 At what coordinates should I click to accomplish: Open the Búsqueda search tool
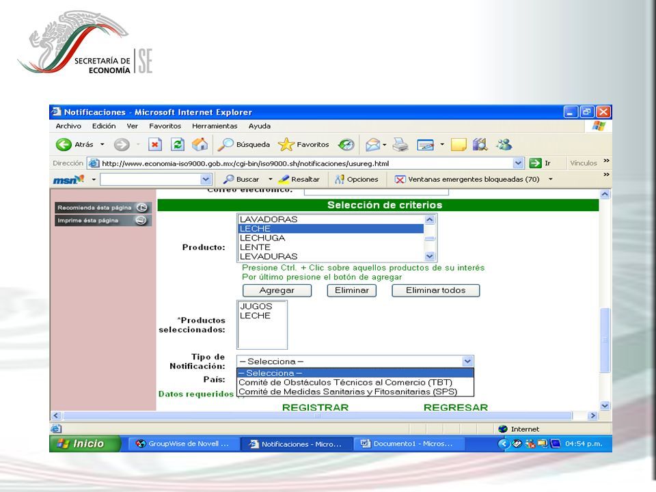[x=244, y=145]
